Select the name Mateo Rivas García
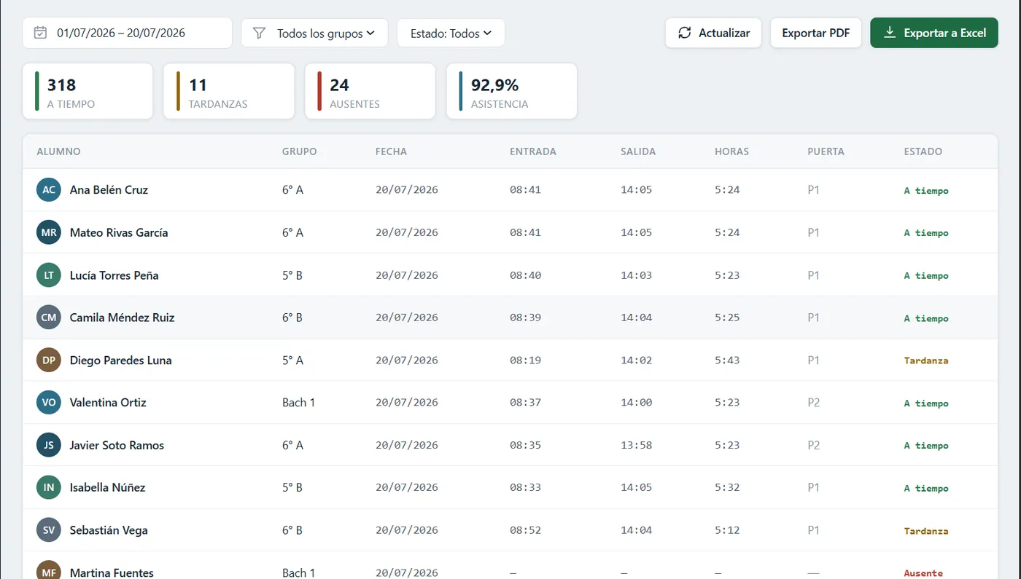Viewport: 1021px width, 579px height. tap(119, 232)
